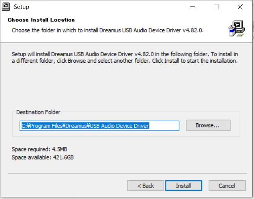Click the "Destination Folder" group label

click(x=38, y=112)
